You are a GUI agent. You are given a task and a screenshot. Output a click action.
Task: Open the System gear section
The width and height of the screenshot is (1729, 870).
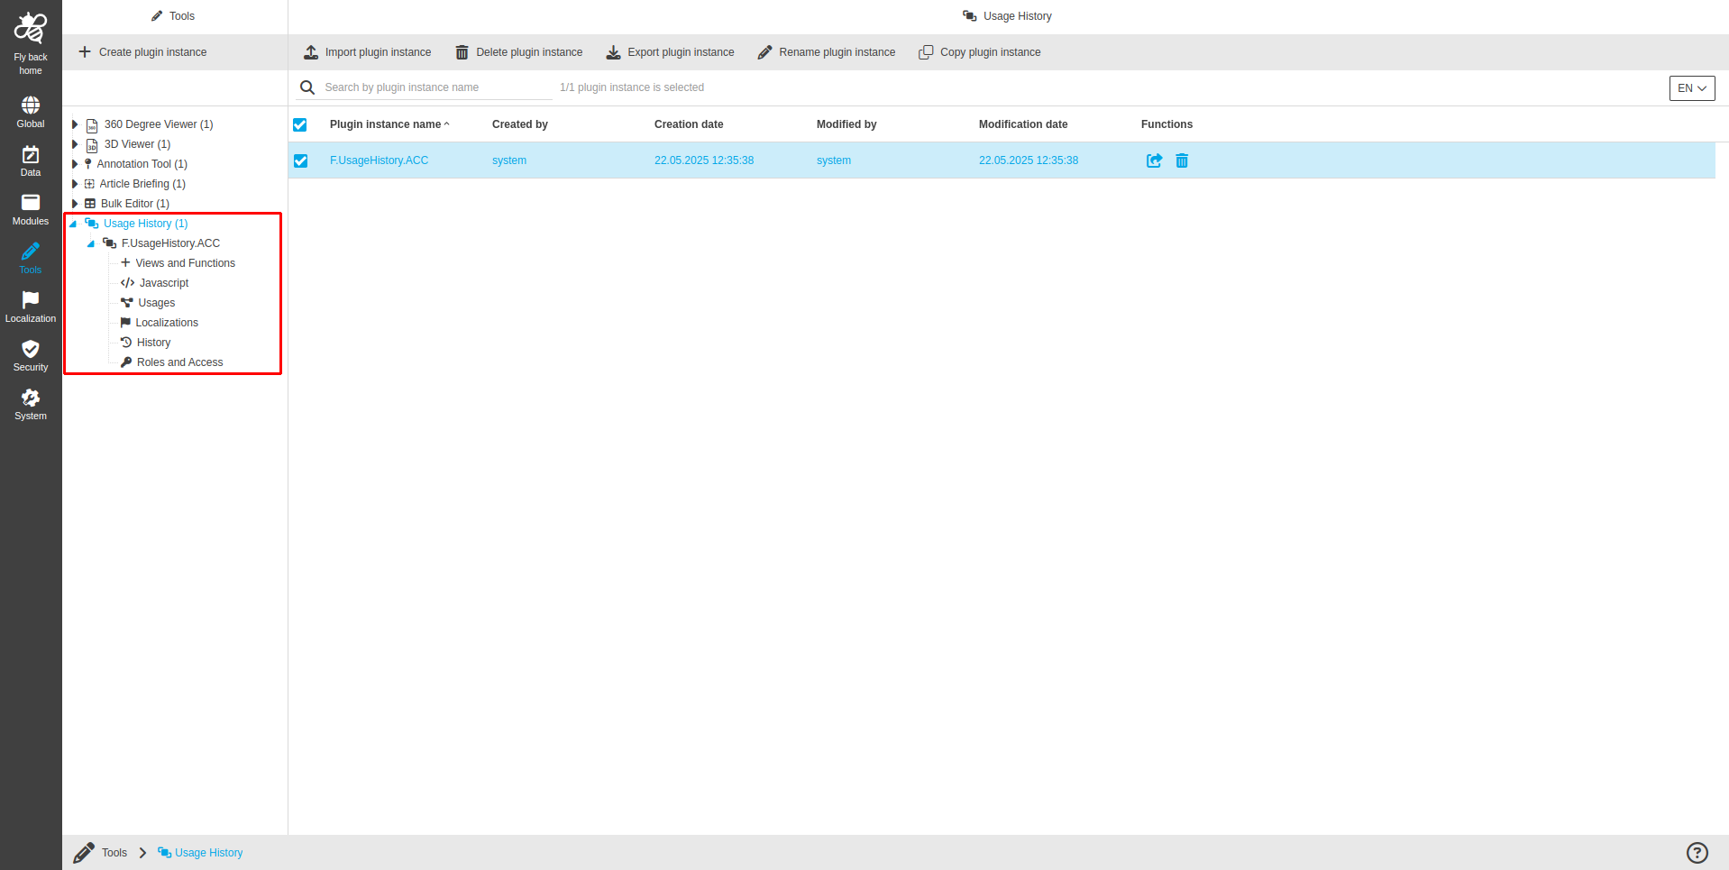(31, 404)
